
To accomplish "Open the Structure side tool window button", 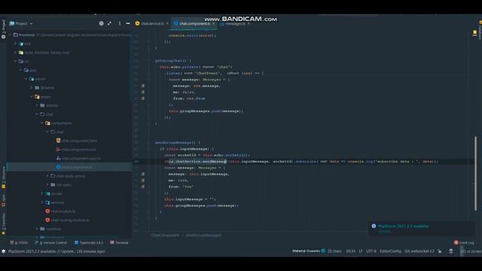I will pos(3,178).
